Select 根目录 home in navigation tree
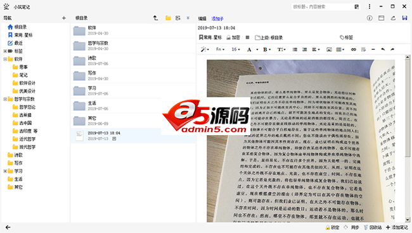This screenshot has width=412, height=233. [17, 27]
